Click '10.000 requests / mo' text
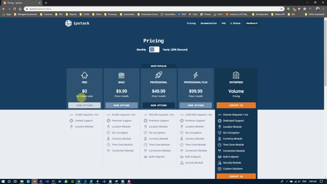The width and height of the screenshot is (327, 184). [86, 115]
